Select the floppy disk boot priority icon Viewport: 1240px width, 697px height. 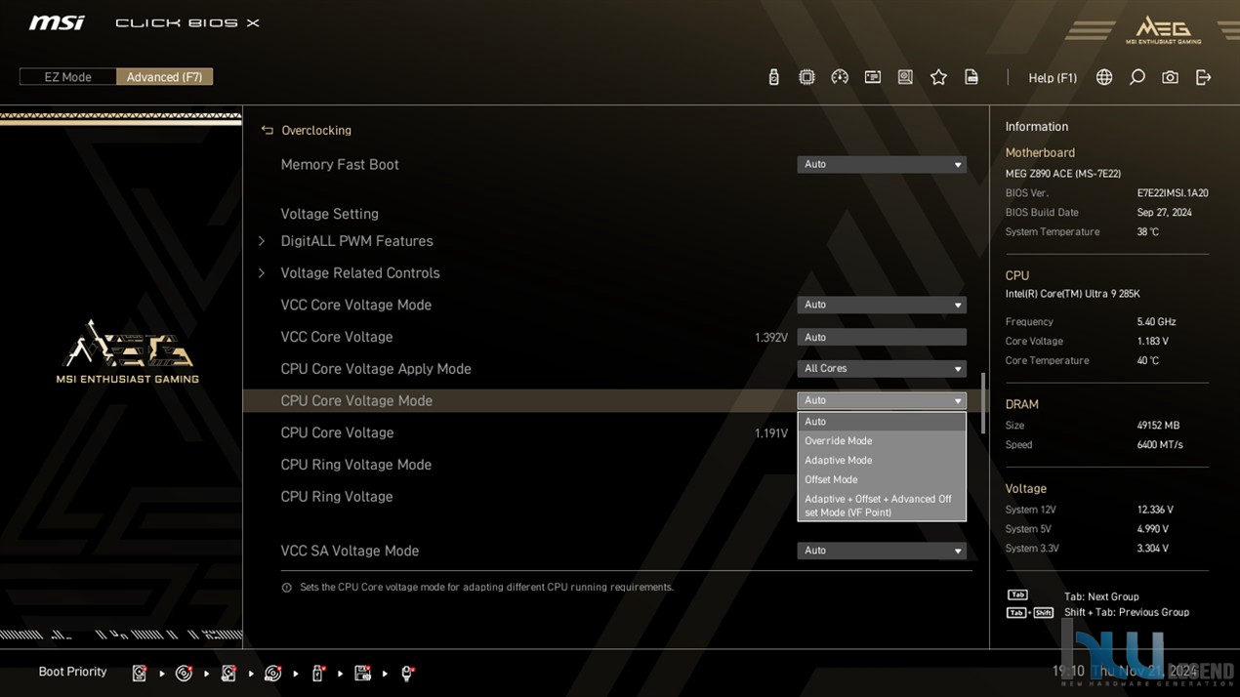362,673
